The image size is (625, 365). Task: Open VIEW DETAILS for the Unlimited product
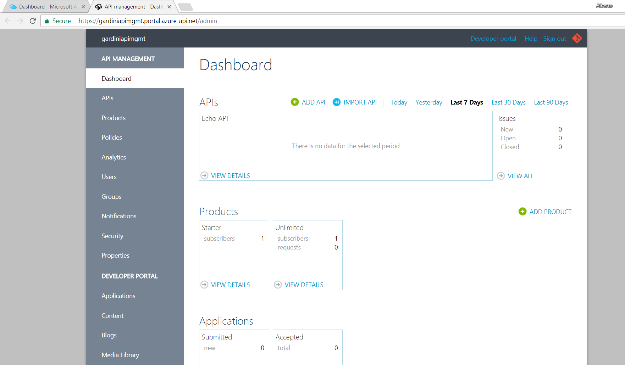pyautogui.click(x=304, y=284)
